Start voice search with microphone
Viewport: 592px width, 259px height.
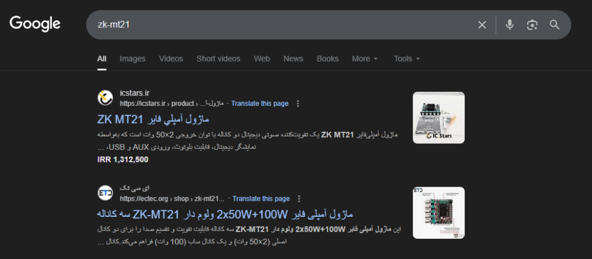pos(509,24)
